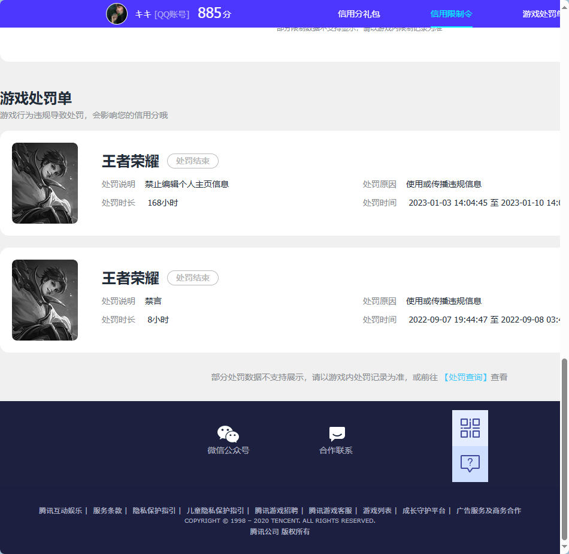The image size is (569, 554).
Task: Click the 王者荣耀 title on the 168小时 card
Action: tap(131, 161)
